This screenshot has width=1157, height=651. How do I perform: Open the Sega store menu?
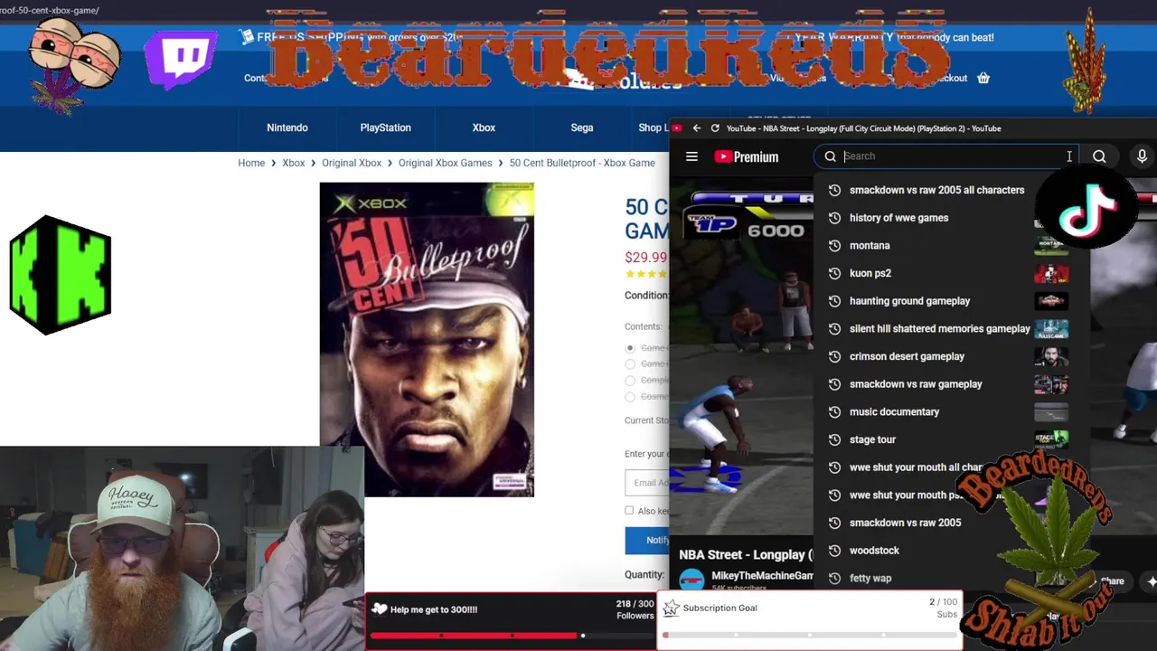pyautogui.click(x=582, y=127)
